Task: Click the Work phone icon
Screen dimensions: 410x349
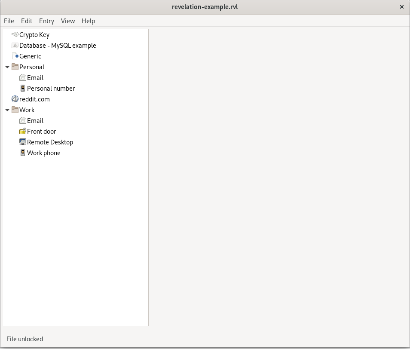Action: [x=23, y=153]
